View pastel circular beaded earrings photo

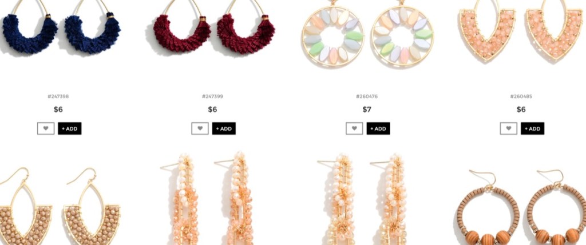(368, 34)
